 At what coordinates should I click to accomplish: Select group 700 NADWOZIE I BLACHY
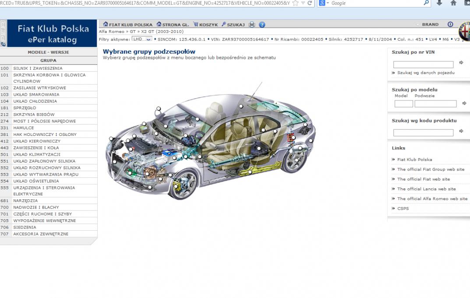49,208
